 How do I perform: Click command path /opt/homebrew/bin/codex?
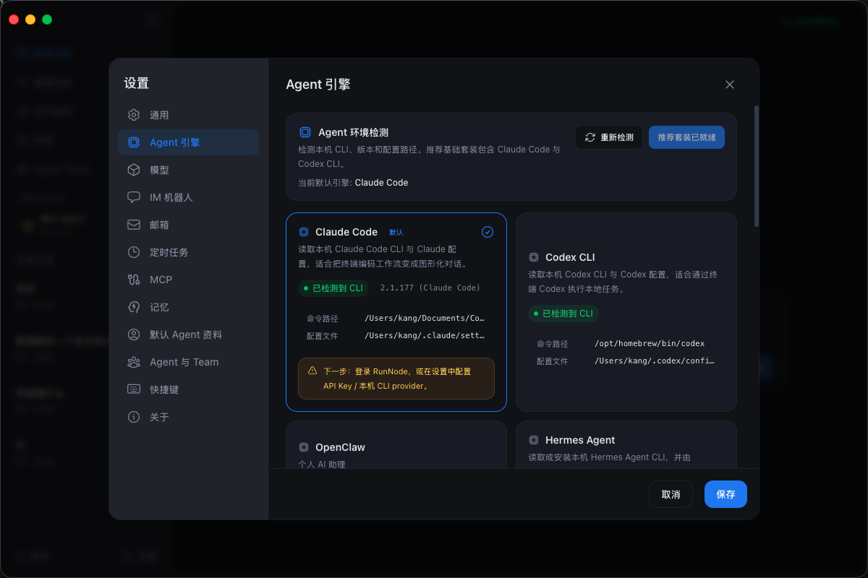[650, 343]
